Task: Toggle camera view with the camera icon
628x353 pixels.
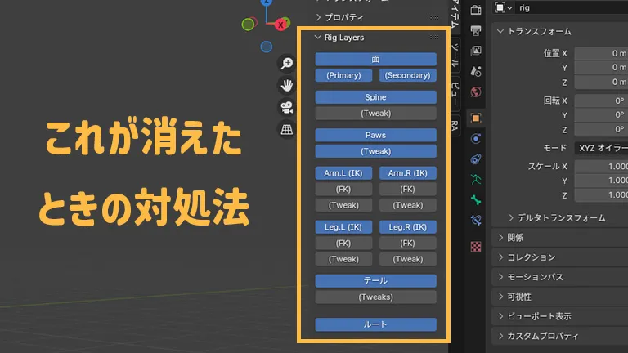Action: (x=287, y=107)
